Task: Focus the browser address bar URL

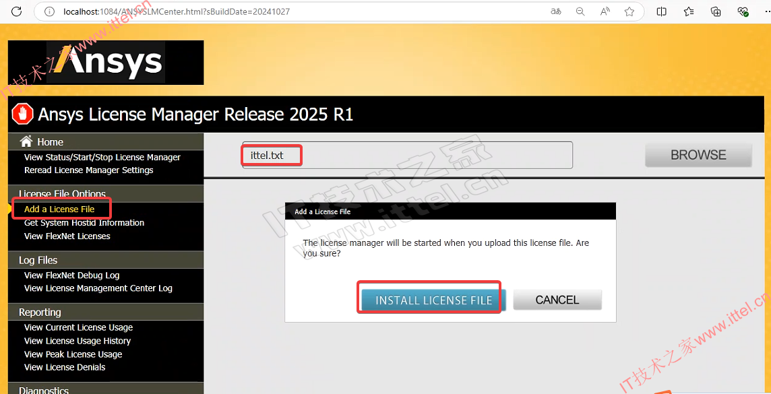Action: [177, 11]
